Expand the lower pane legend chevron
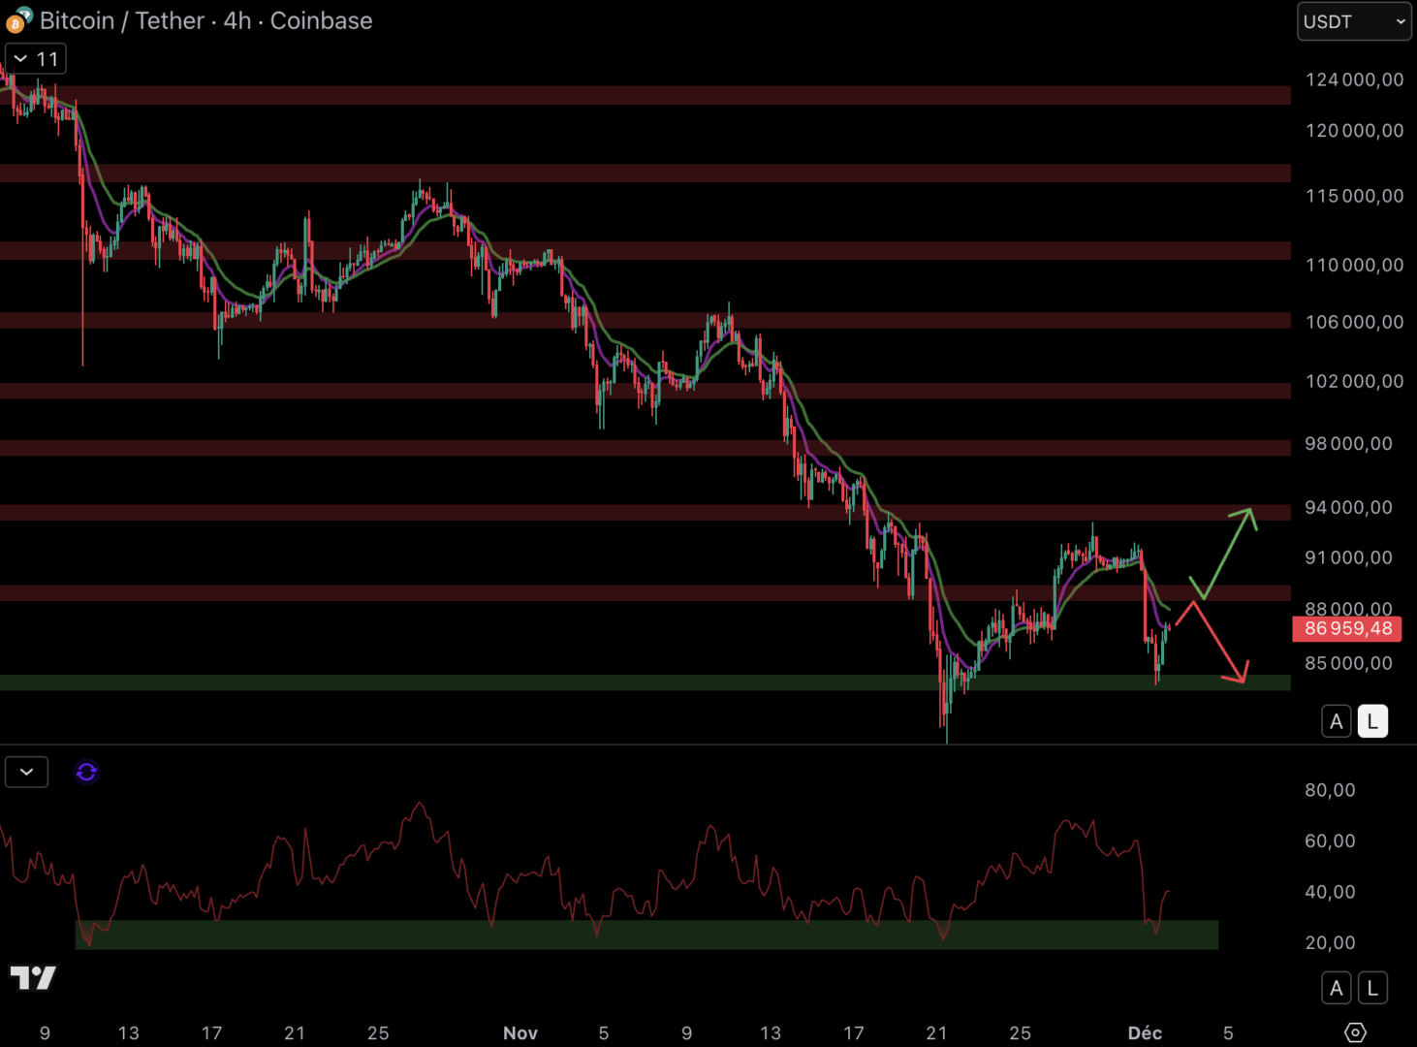This screenshot has height=1047, width=1417. 26,772
